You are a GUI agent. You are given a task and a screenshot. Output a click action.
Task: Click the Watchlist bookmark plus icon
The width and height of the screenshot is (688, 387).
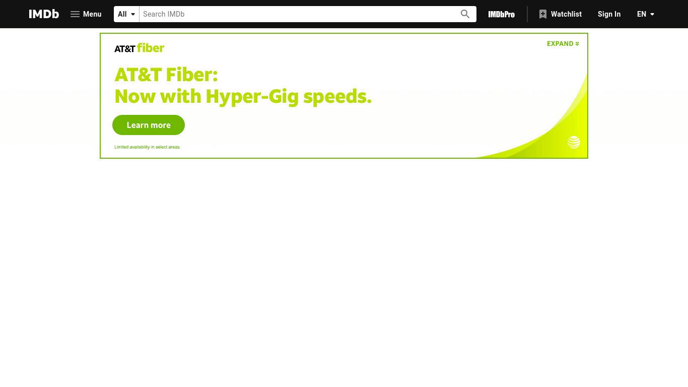pos(543,14)
